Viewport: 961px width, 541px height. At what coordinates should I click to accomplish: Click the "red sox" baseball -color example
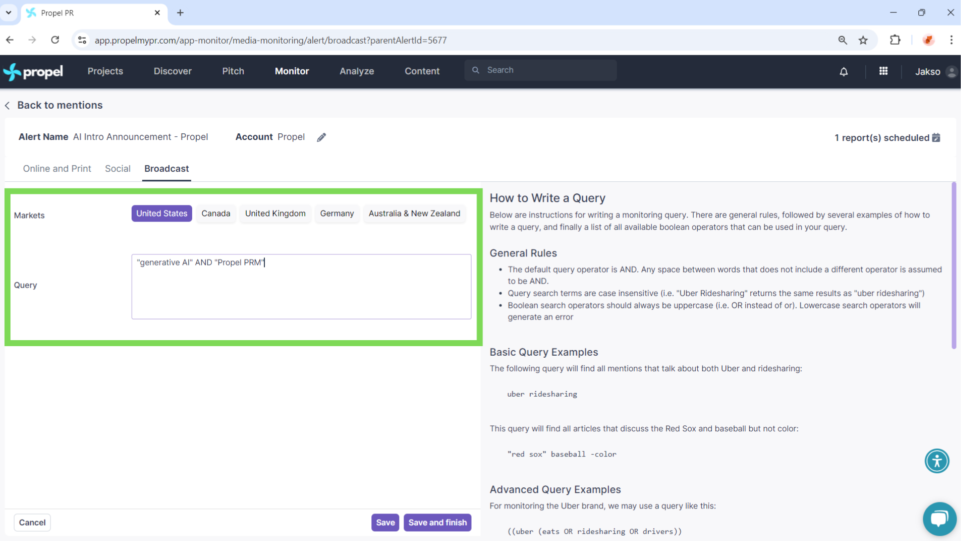pyautogui.click(x=562, y=454)
